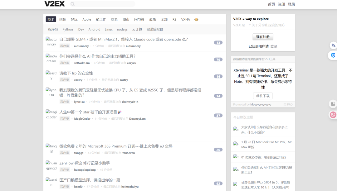Select the 最热 tab
The width and height of the screenshot is (337, 191).
(x=152, y=19)
